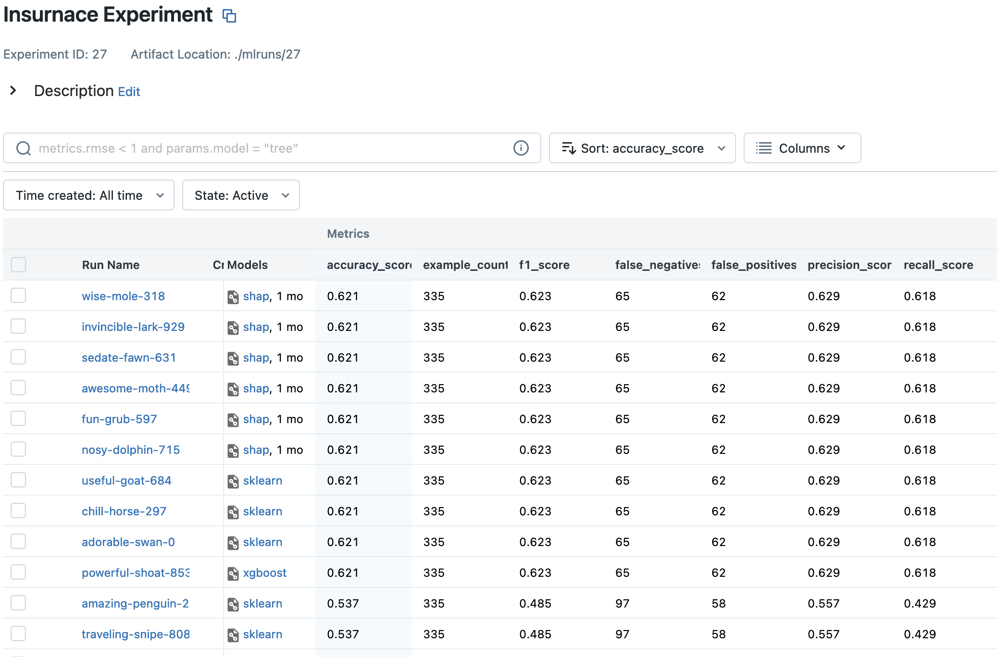Image resolution: width=997 pixels, height=657 pixels.
Task: Click the recall_score column header
Action: 938,265
